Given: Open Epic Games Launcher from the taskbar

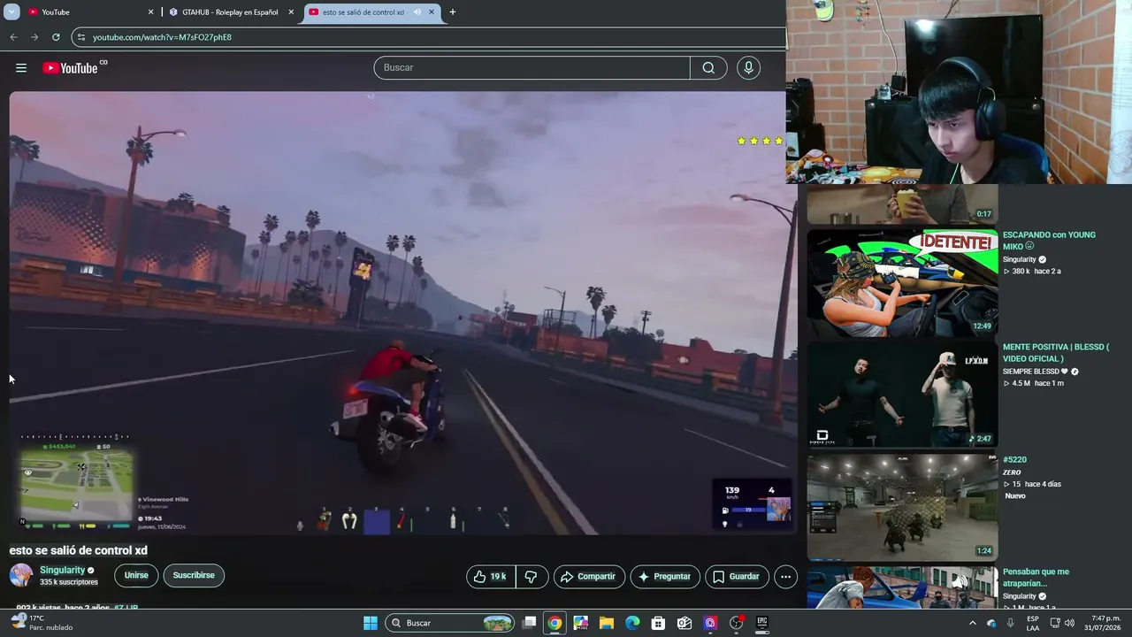Looking at the screenshot, I should (x=762, y=623).
